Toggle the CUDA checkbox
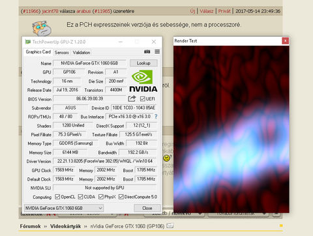 coord(80,197)
